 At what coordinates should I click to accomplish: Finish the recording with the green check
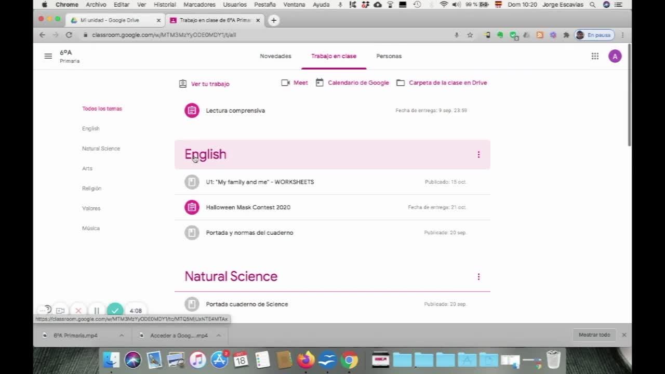[x=115, y=311]
